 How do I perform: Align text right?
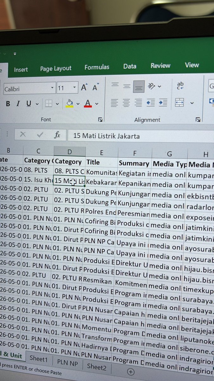(138, 103)
